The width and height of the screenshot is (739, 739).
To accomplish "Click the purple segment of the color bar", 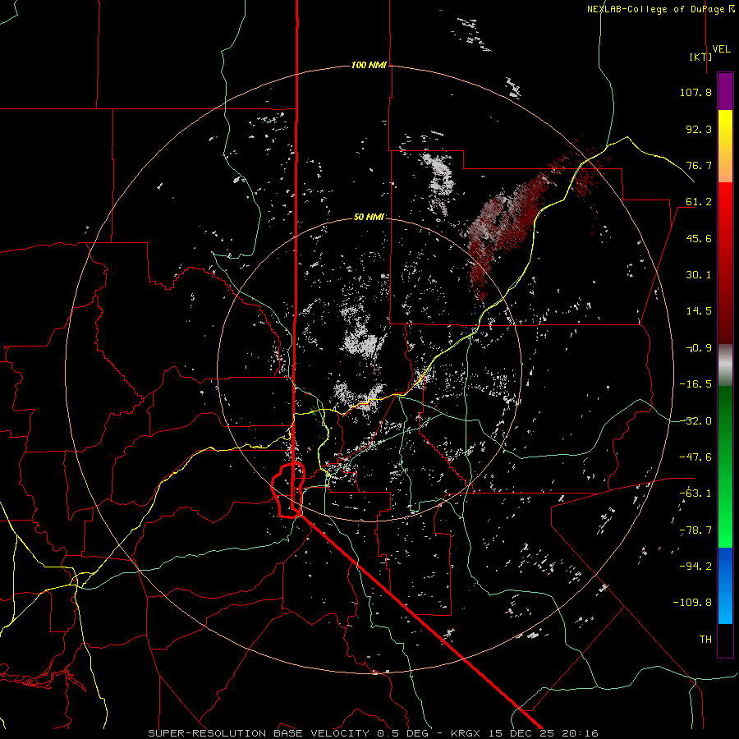I will [725, 91].
